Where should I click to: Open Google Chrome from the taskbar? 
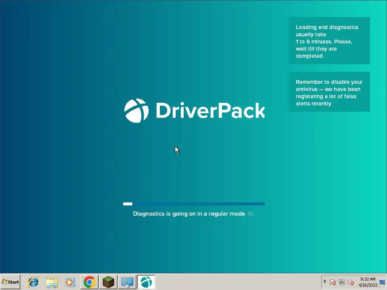click(89, 282)
